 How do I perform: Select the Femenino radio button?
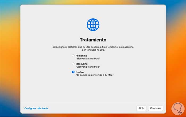click(73, 55)
